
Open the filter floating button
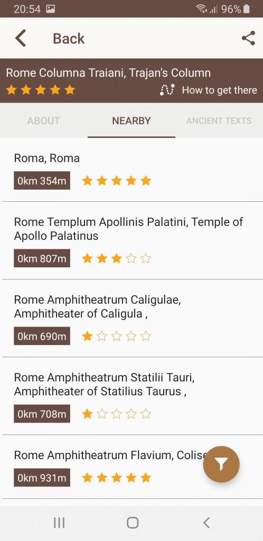221,464
